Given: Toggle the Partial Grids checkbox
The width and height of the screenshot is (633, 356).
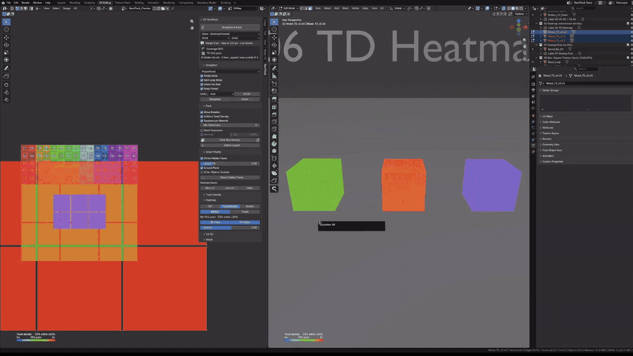Looking at the screenshot, I should pos(202,76).
